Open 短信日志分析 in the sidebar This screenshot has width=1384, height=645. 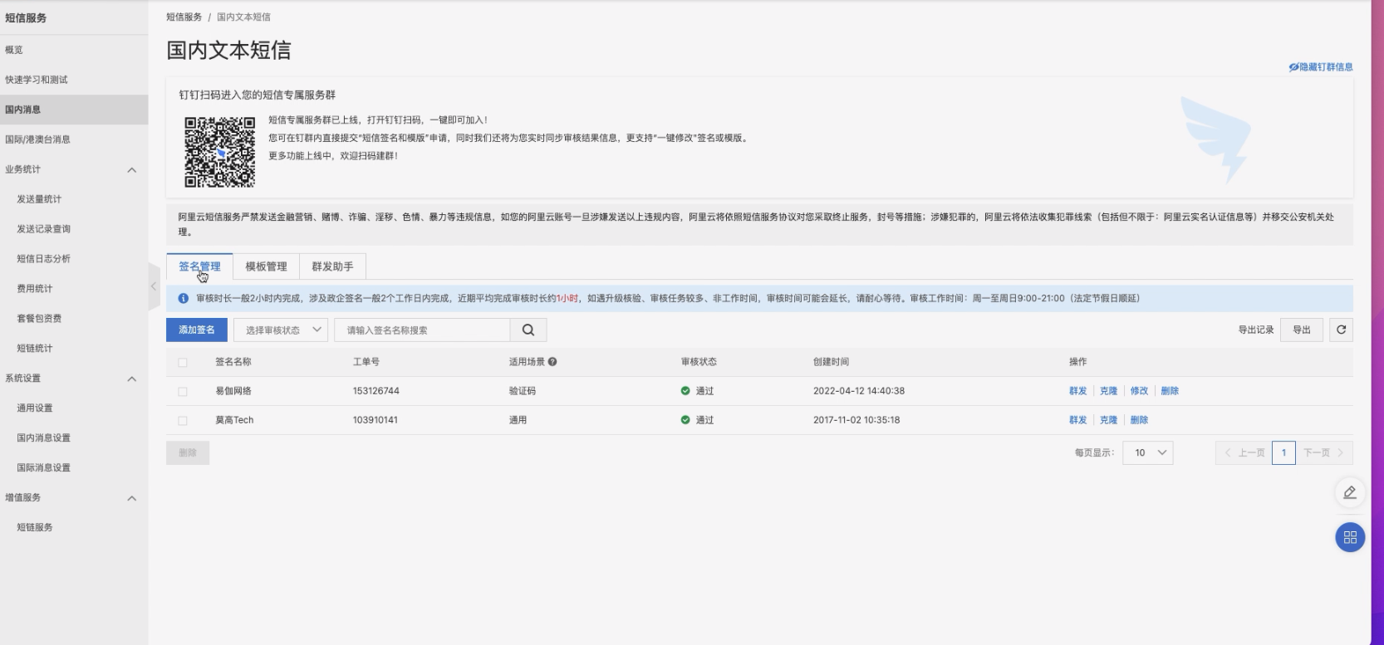74,259
